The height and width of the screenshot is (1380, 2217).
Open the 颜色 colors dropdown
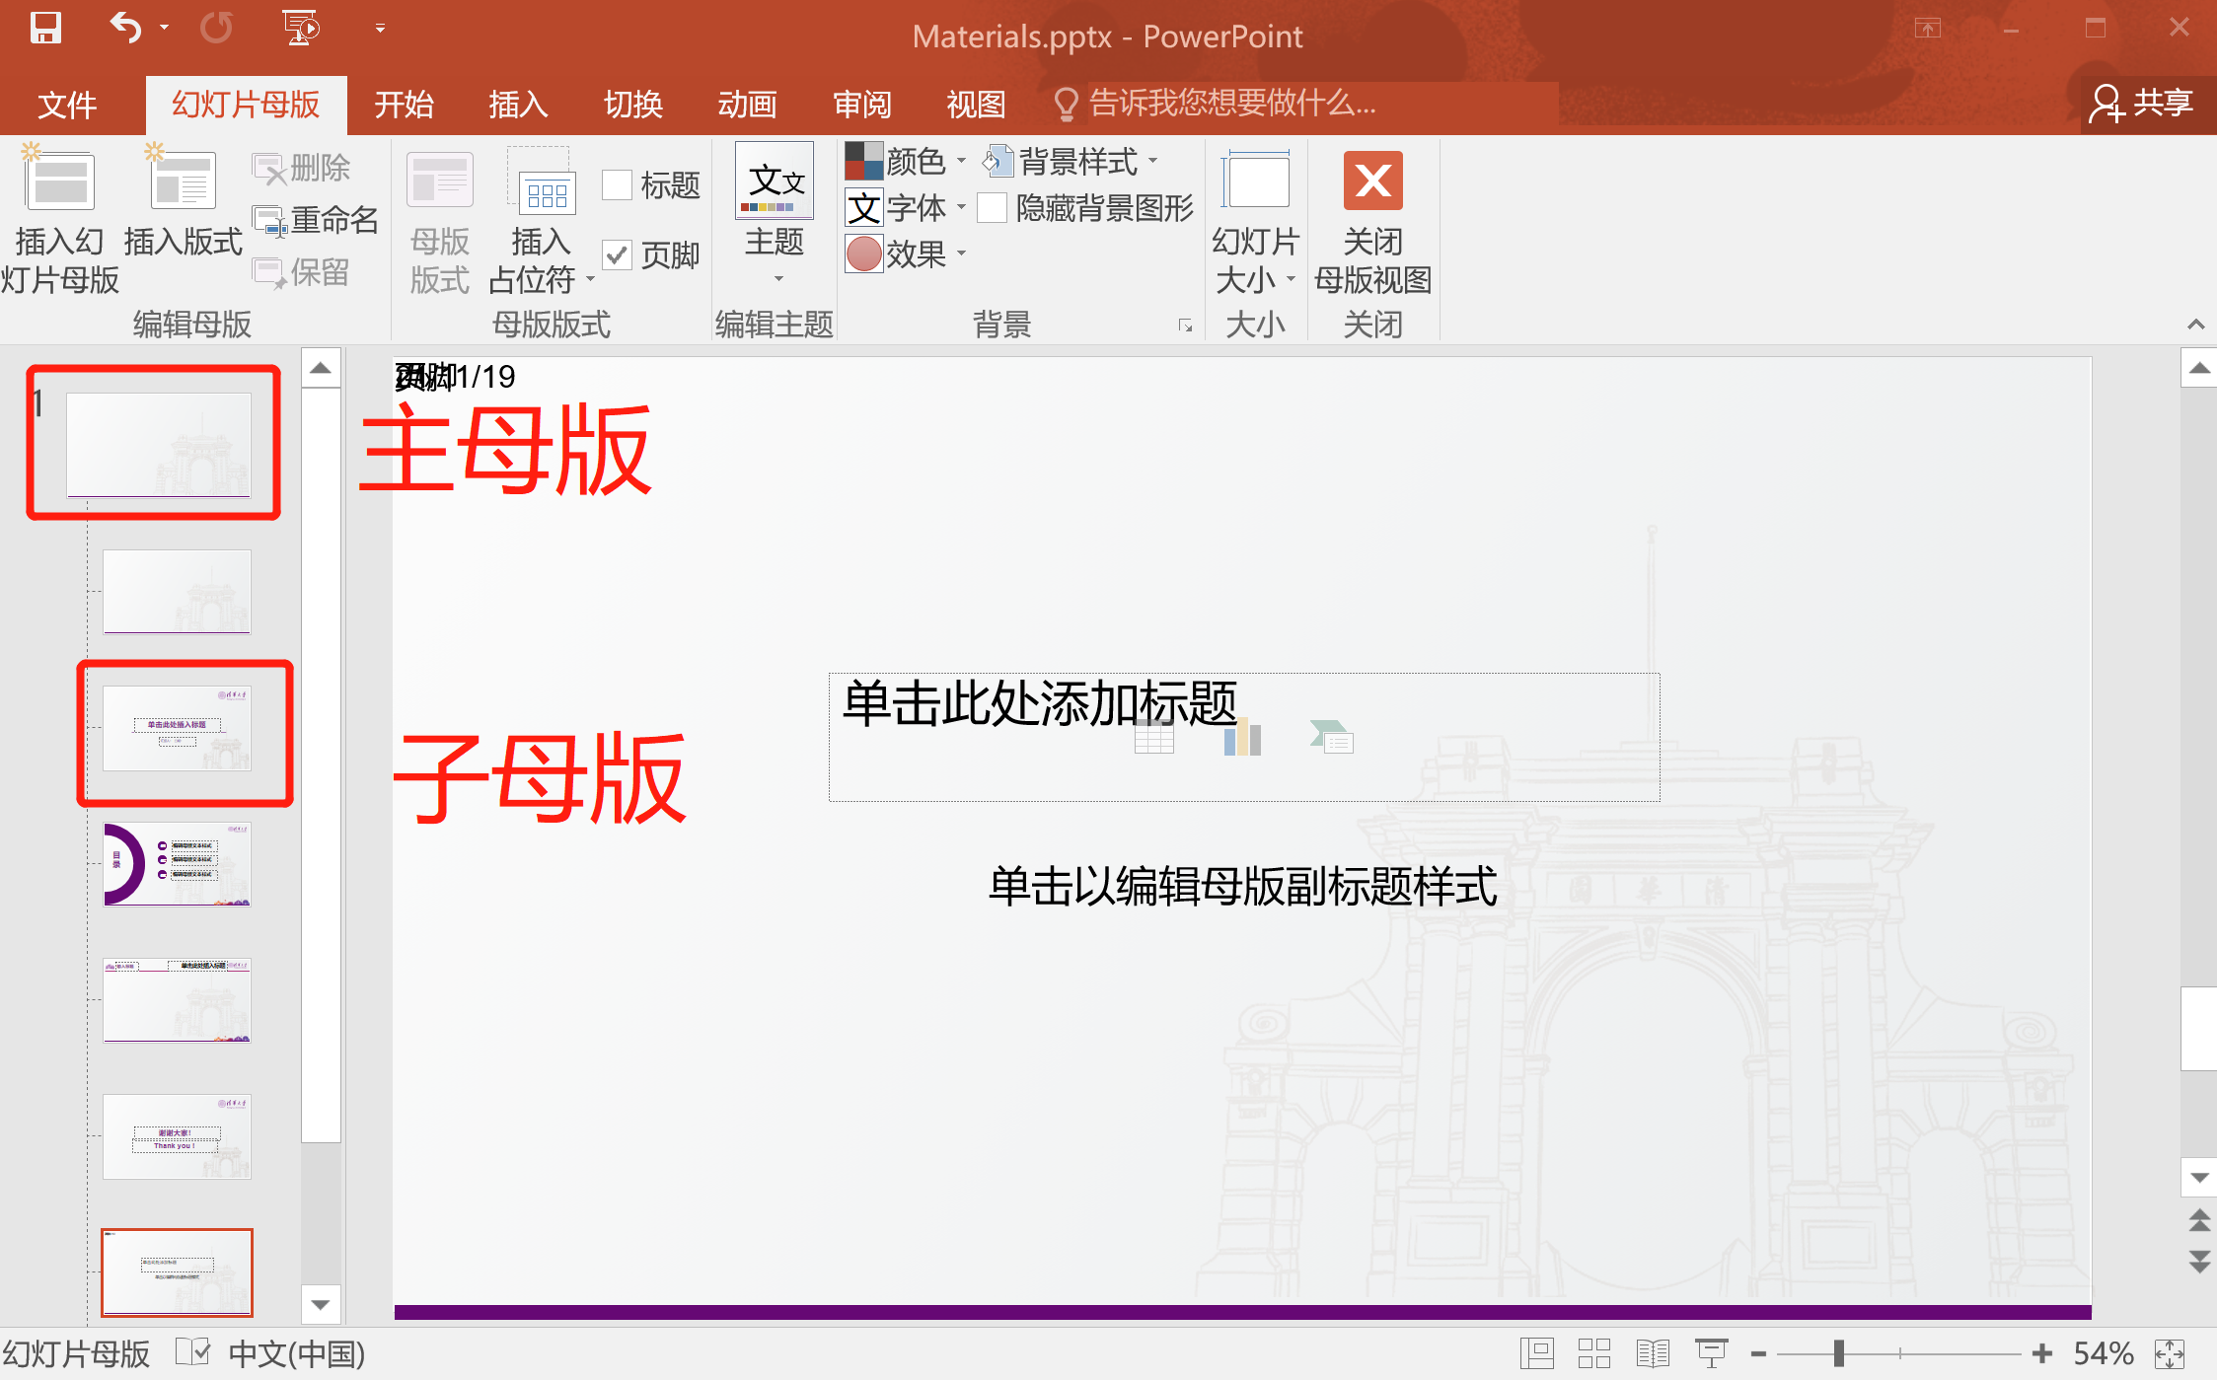coord(905,161)
